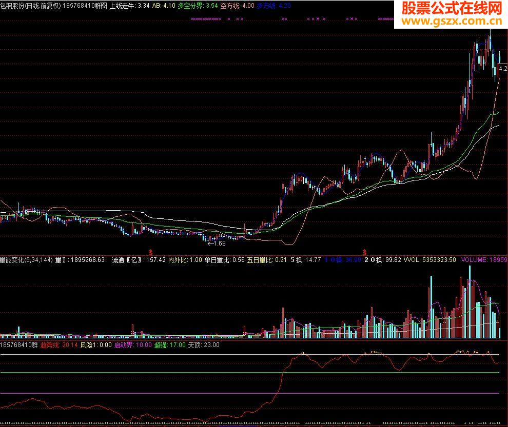Select the 流通〖亿〗: 157.42 readout
The width and height of the screenshot is (508, 427).
point(139,260)
